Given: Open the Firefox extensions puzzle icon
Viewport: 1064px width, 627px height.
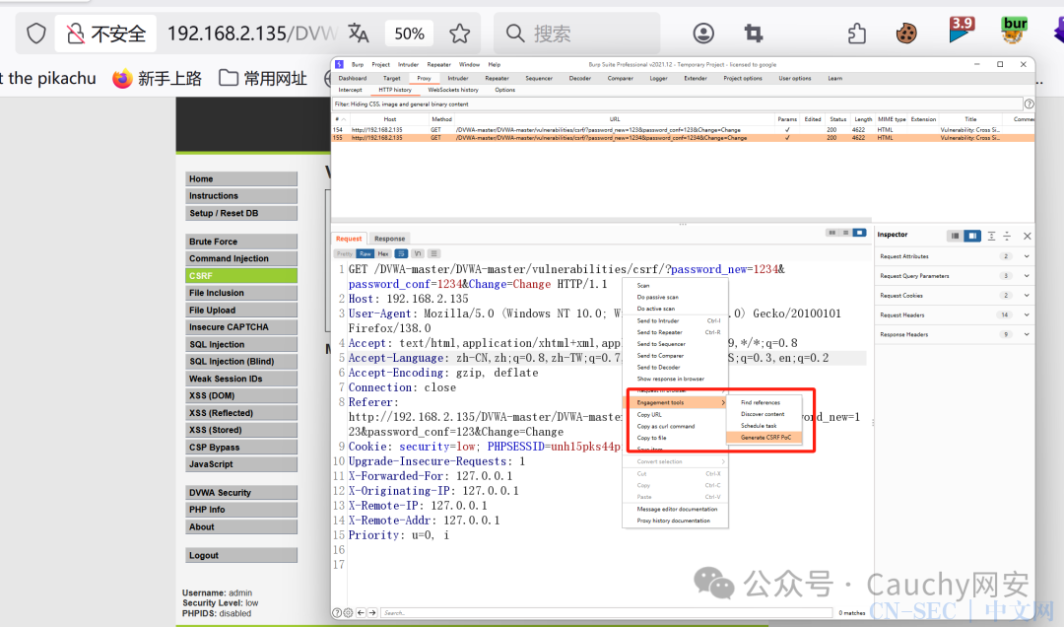Looking at the screenshot, I should point(857,33).
